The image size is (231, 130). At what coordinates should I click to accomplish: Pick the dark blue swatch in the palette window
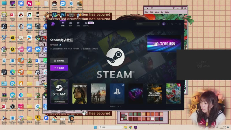pos(161,119)
